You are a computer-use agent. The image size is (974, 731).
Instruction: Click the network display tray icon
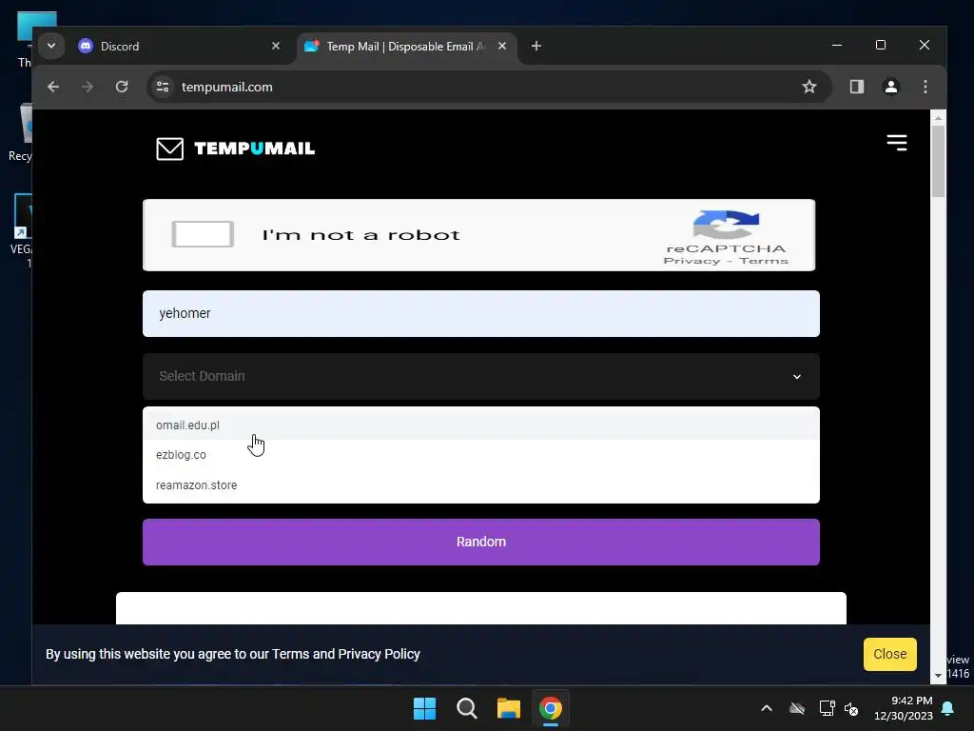(827, 708)
